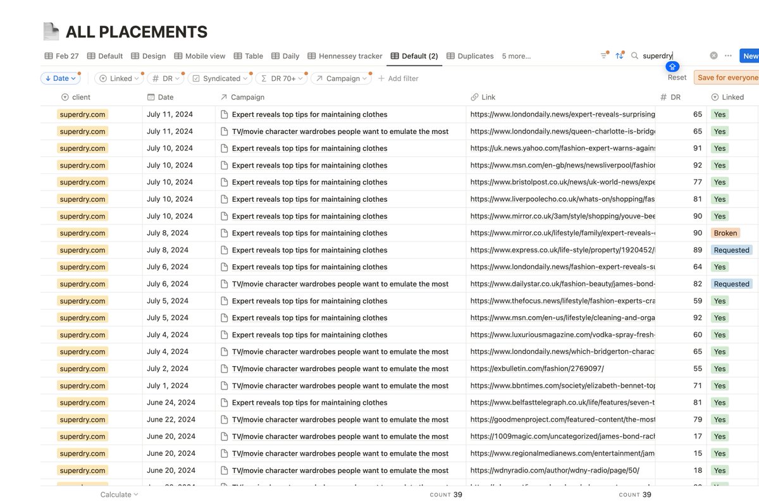Image resolution: width=759 pixels, height=502 pixels.
Task: Expand the 5 more views list
Action: pyautogui.click(x=516, y=56)
